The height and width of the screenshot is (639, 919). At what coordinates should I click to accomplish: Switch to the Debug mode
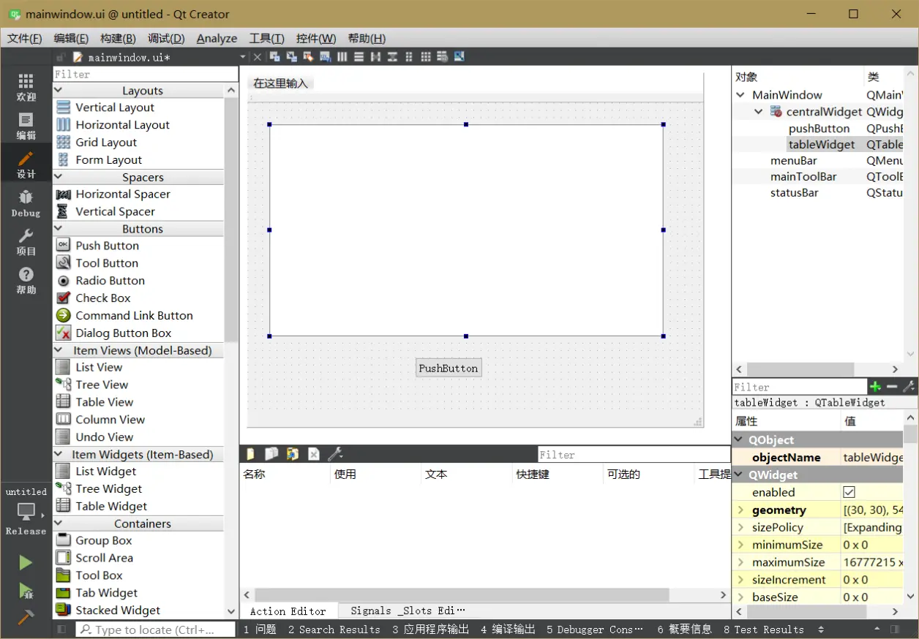click(x=26, y=203)
